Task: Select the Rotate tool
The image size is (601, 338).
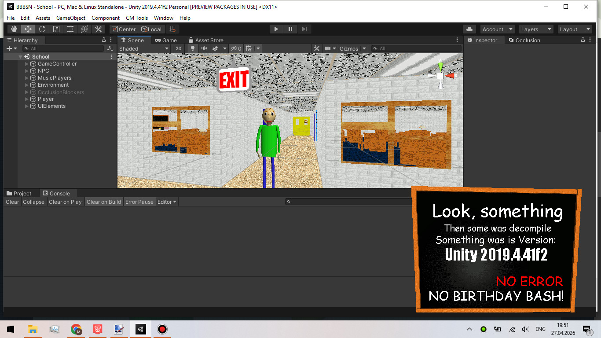Action: (42, 29)
